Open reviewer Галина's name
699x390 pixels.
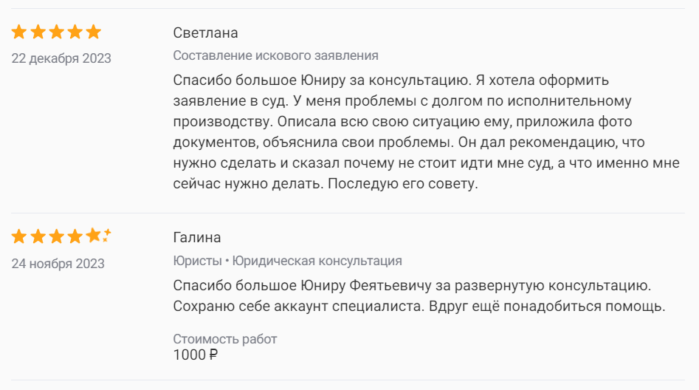click(197, 238)
